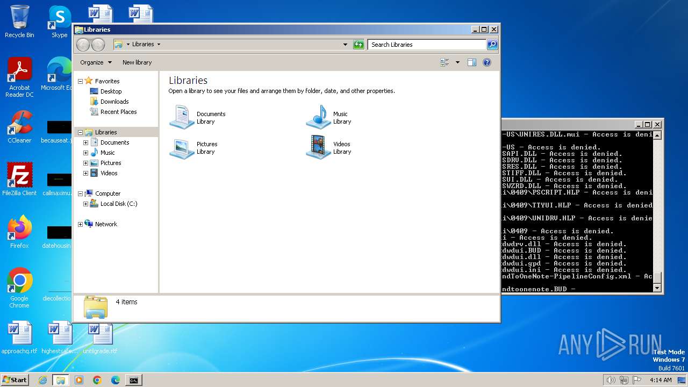
Task: Click the Start button
Action: pyautogui.click(x=15, y=380)
